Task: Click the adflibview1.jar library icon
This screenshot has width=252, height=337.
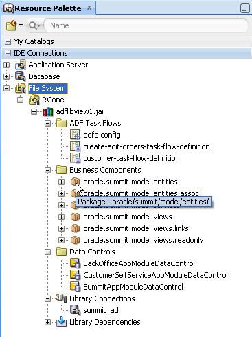Action: click(x=48, y=111)
